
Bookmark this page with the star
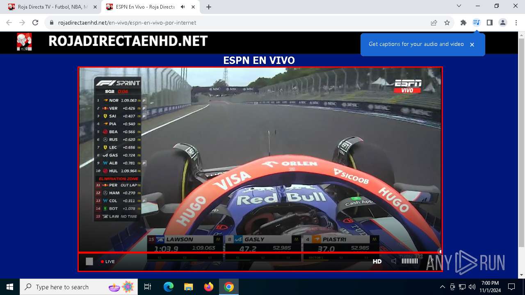click(447, 23)
